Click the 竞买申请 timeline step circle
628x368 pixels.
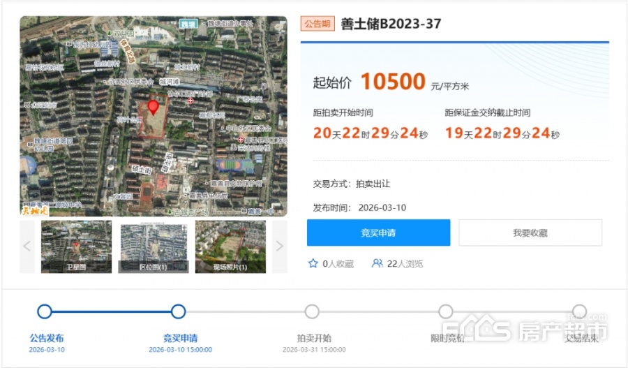[x=179, y=311]
